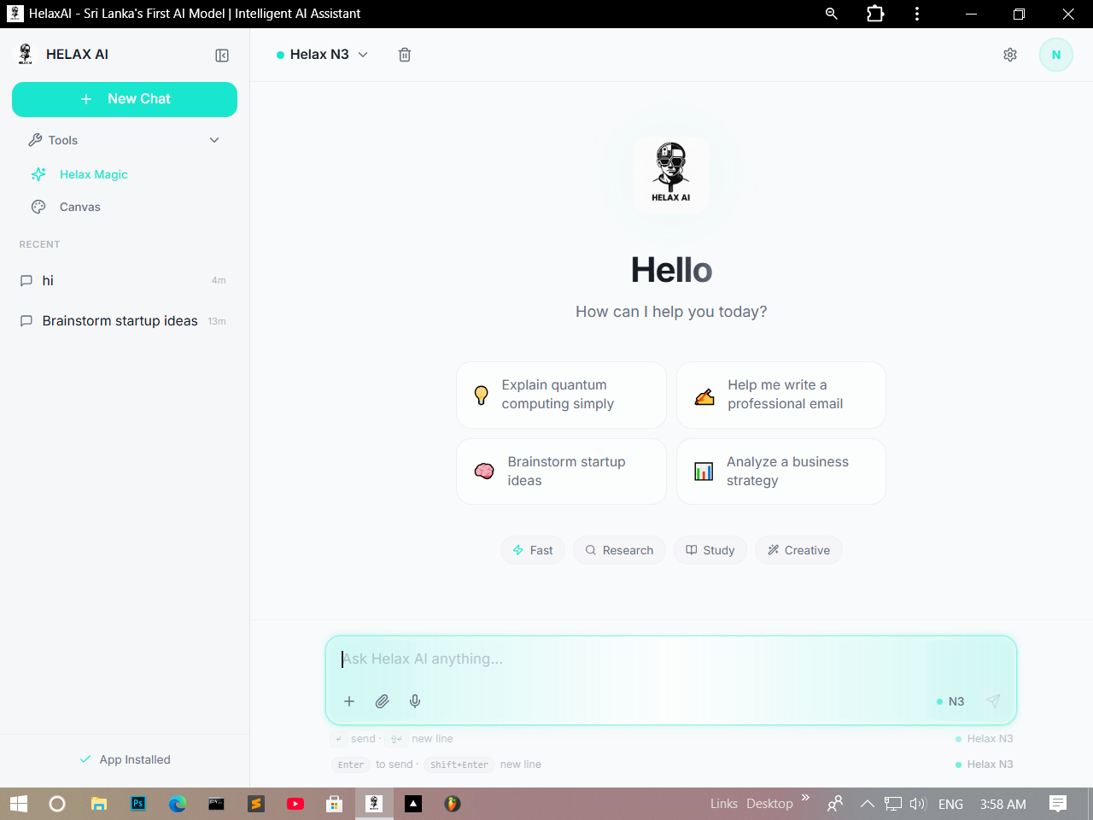Open the extensions puzzle icon in title bar
The image size is (1093, 820).
coord(875,14)
